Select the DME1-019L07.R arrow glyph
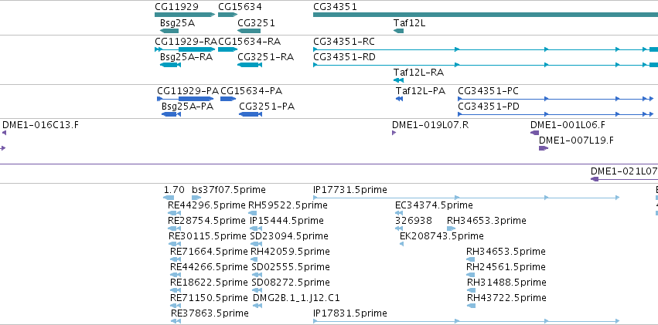The image size is (658, 325). point(394,133)
